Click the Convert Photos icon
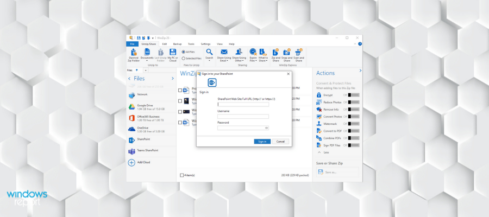This screenshot has width=489, height=217. 319,117
